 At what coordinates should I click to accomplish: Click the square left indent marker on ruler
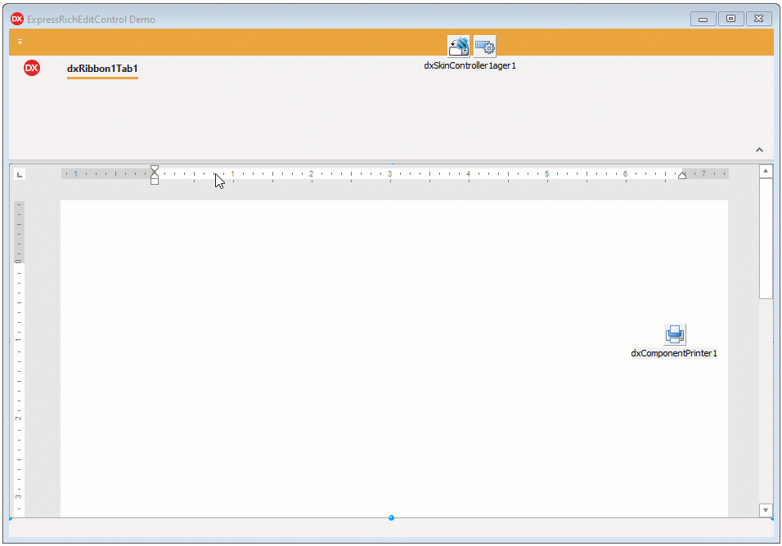coord(155,181)
